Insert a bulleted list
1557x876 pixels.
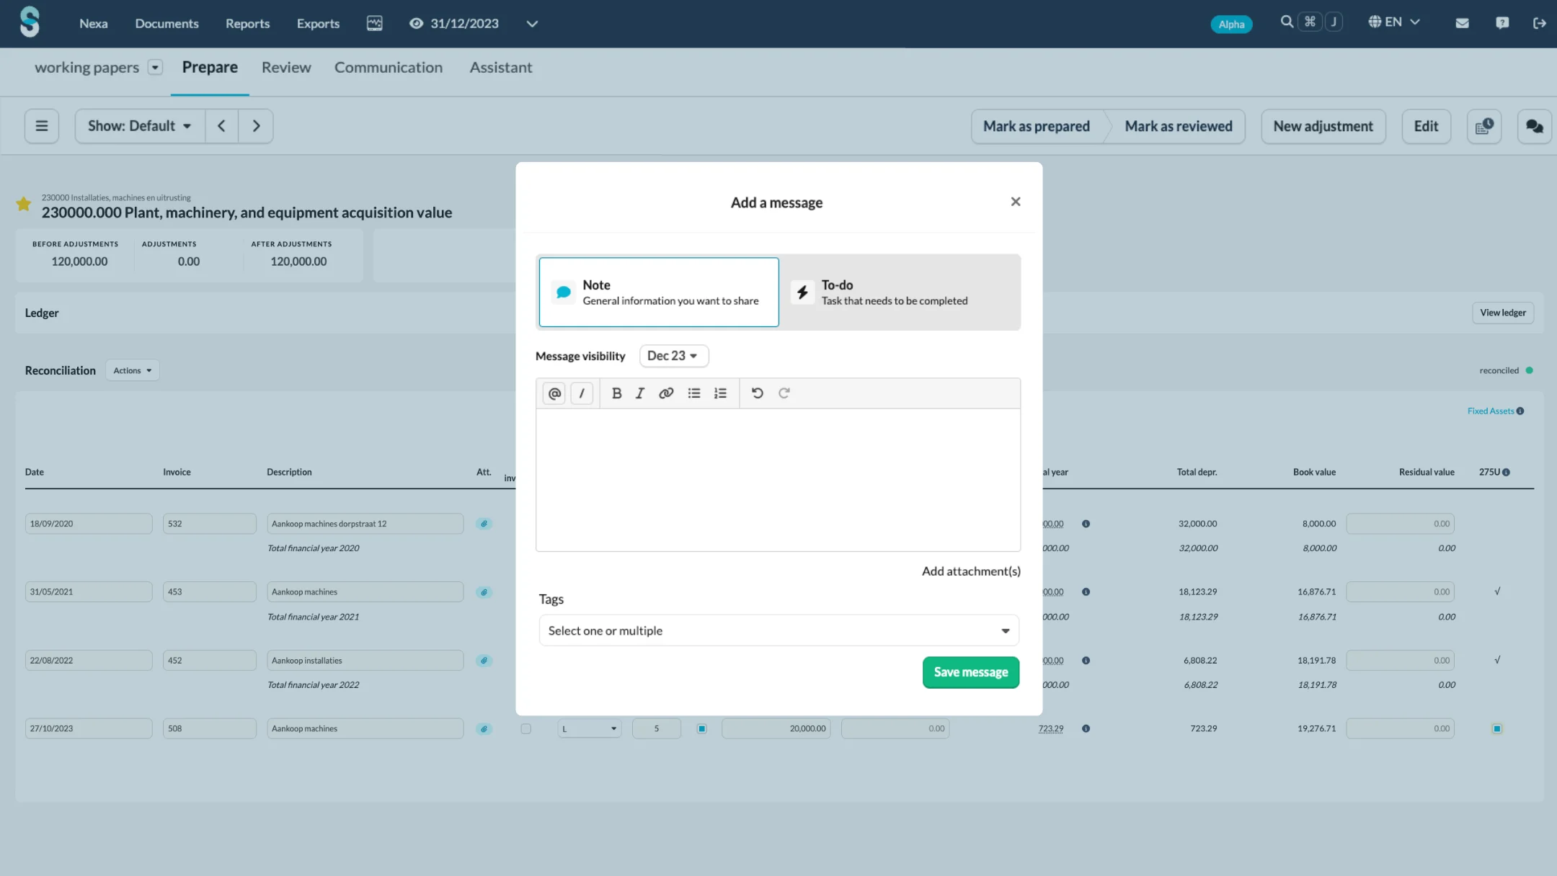[x=693, y=393]
